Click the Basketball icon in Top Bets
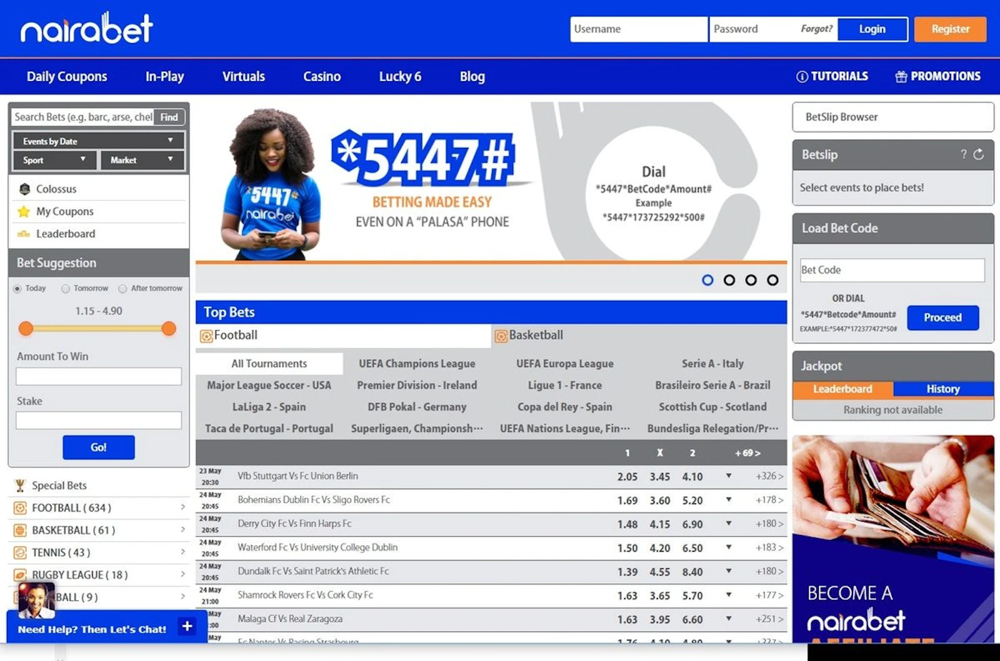 pyautogui.click(x=501, y=336)
